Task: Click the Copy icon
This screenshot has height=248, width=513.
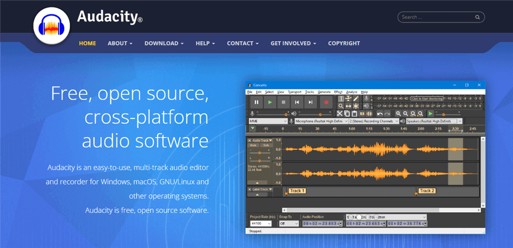Action: click(347, 114)
